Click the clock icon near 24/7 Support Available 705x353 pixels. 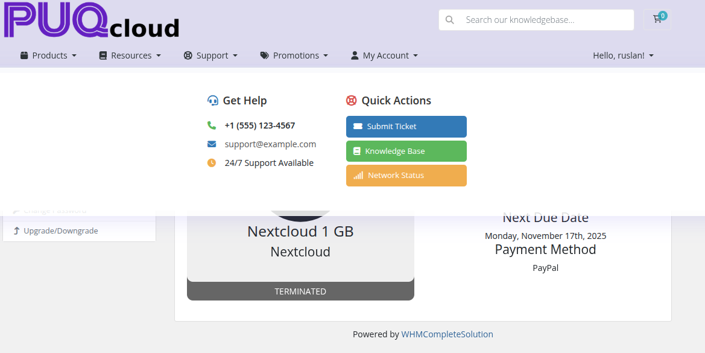pyautogui.click(x=213, y=162)
